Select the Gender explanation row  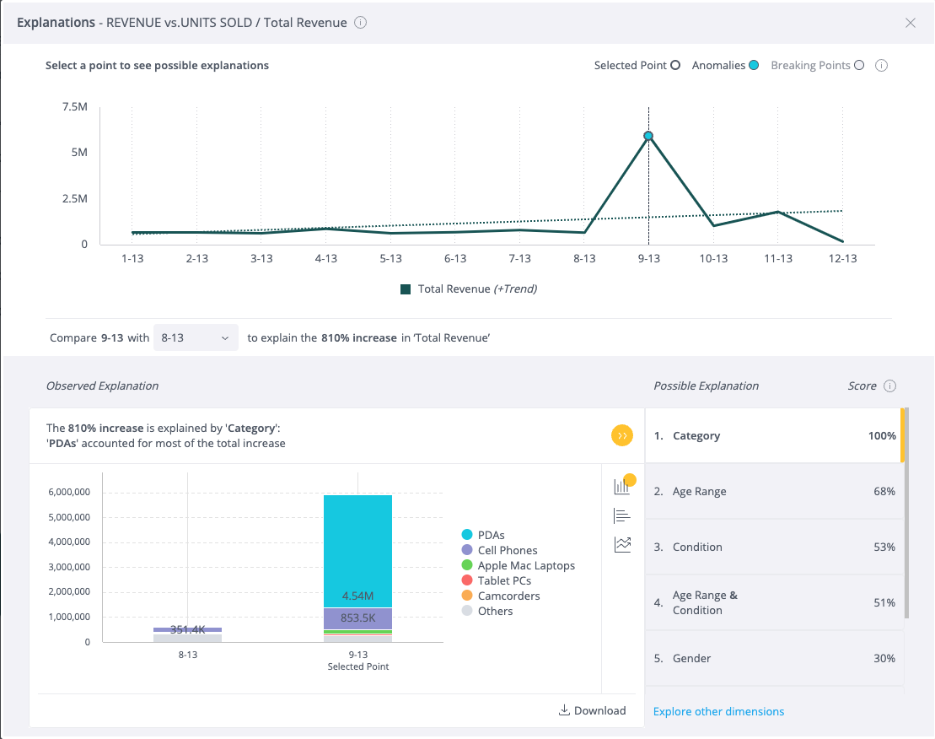pos(775,659)
